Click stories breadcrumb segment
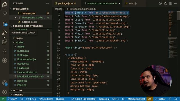 59,9
